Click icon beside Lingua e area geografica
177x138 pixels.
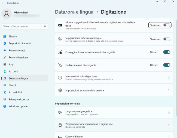[60, 112]
